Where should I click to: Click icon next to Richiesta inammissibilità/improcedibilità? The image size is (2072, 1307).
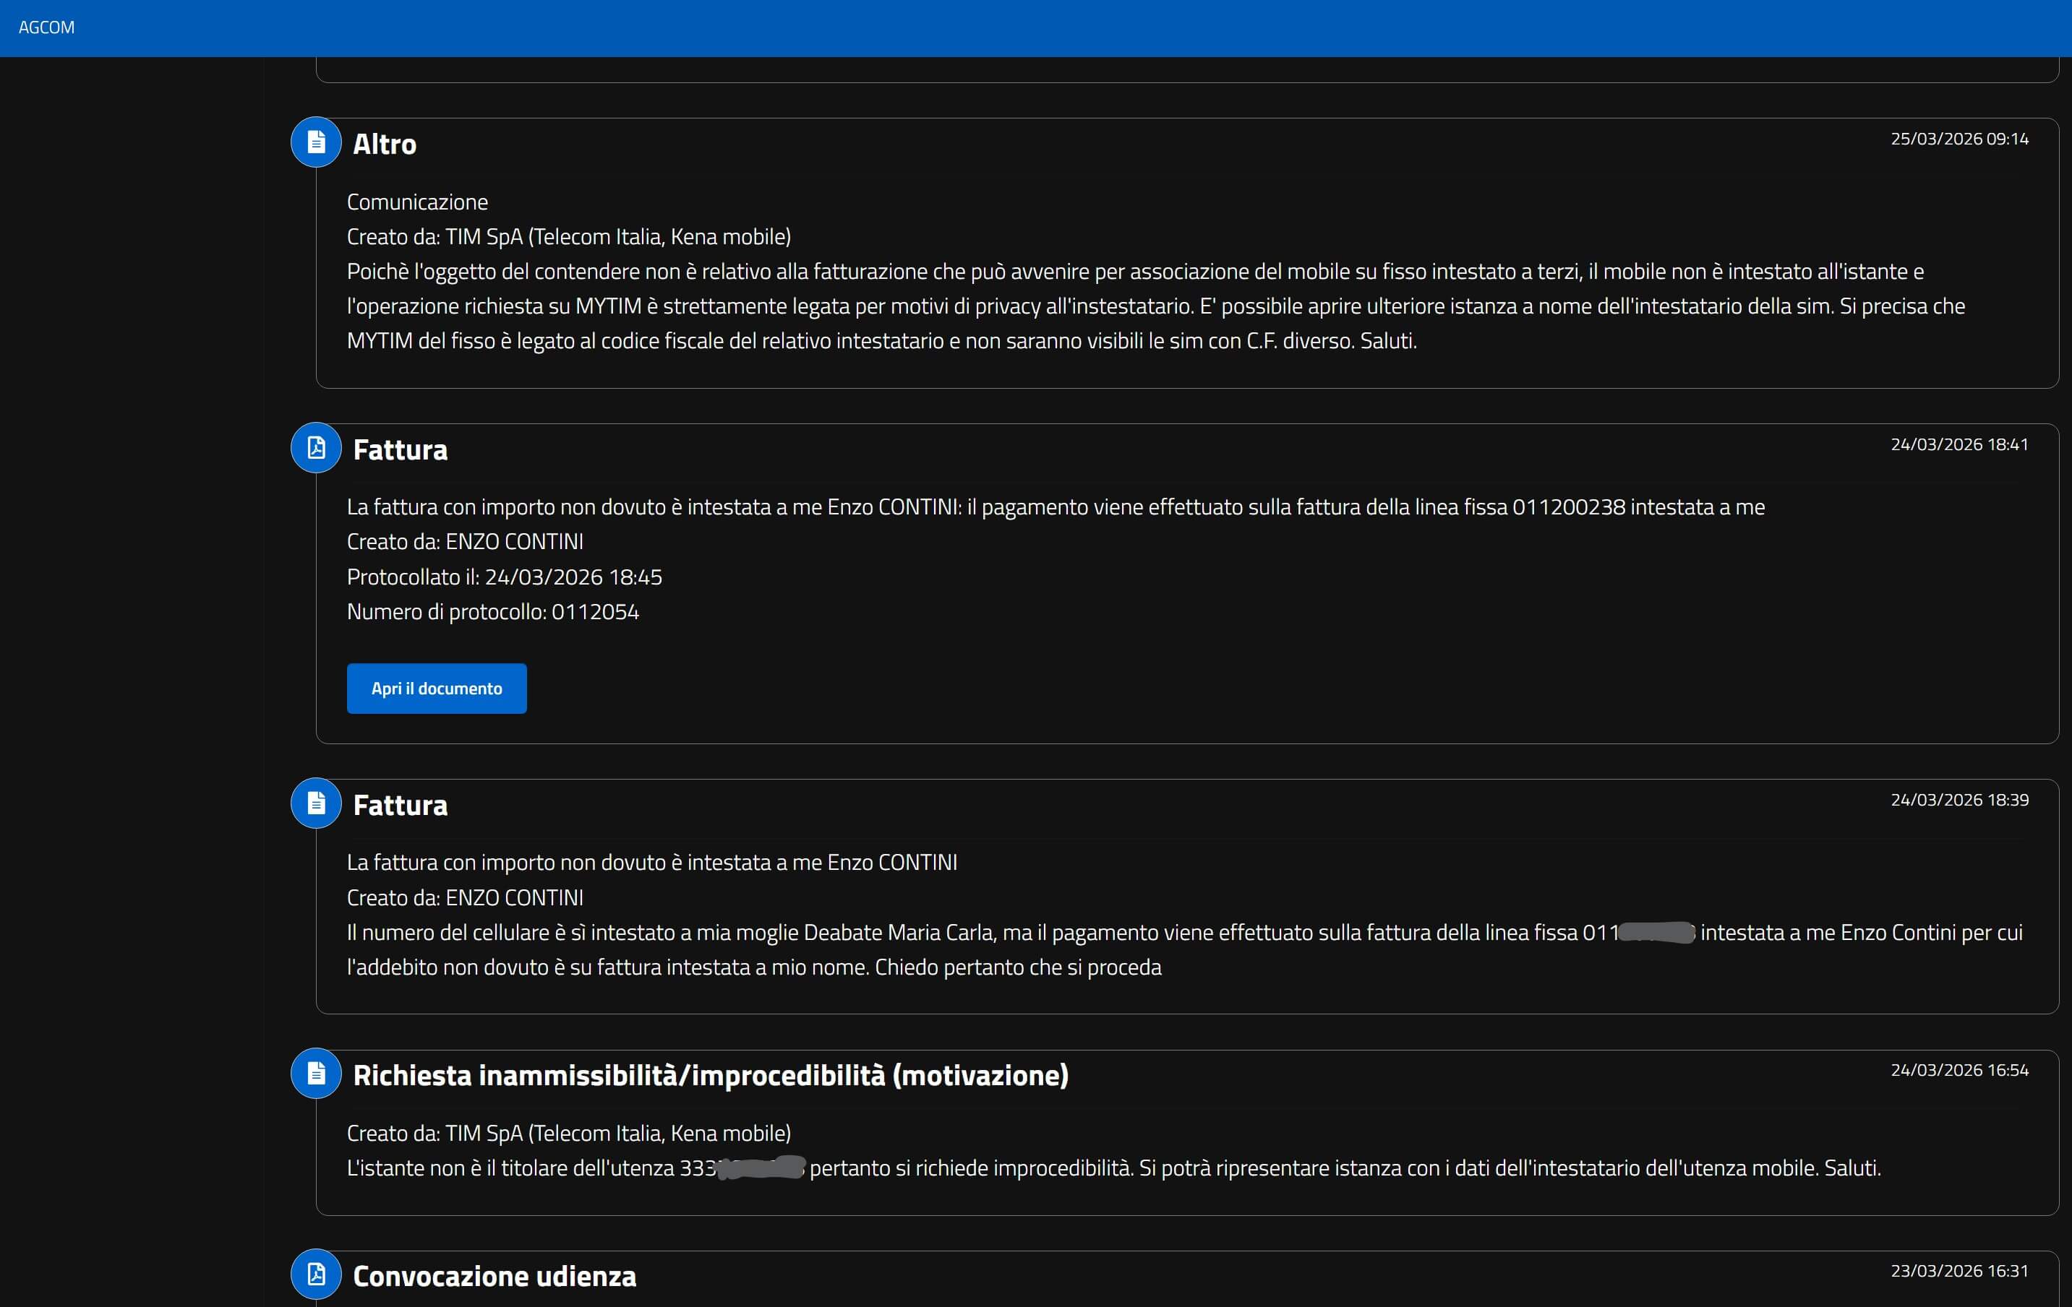click(x=316, y=1073)
